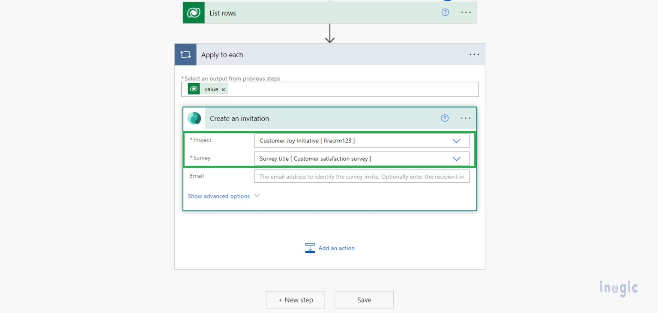
Task: Open the help icon on List rows step
Action: pos(445,12)
